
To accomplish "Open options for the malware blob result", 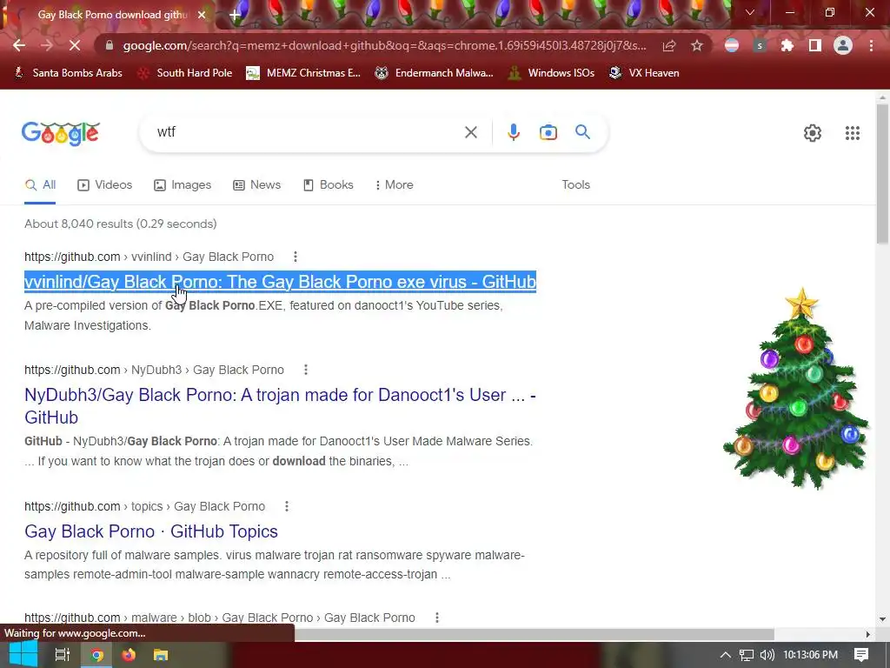I will coord(437,618).
